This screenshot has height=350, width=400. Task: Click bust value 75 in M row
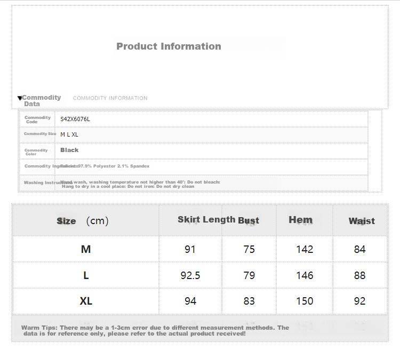click(249, 249)
